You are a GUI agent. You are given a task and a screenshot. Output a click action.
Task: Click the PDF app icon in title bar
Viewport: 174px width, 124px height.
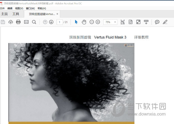1,3
